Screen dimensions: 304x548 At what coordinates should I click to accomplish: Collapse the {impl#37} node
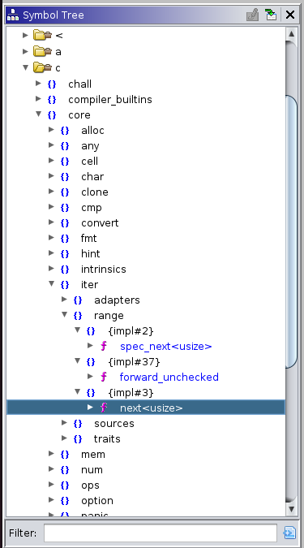(78, 361)
